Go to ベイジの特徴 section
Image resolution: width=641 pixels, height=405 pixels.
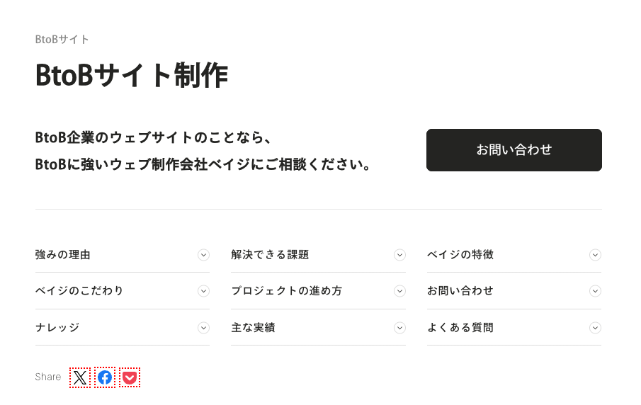460,255
